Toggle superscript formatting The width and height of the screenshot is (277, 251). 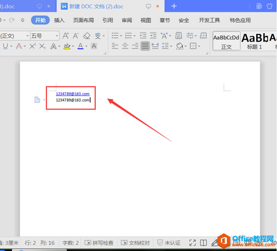pos(33,46)
